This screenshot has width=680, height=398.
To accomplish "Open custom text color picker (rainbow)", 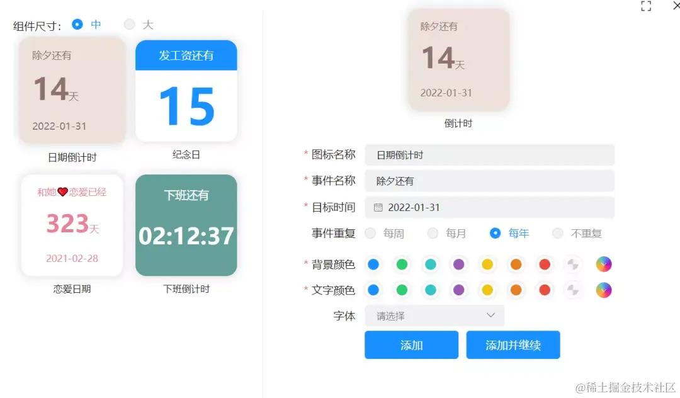I will (x=603, y=290).
